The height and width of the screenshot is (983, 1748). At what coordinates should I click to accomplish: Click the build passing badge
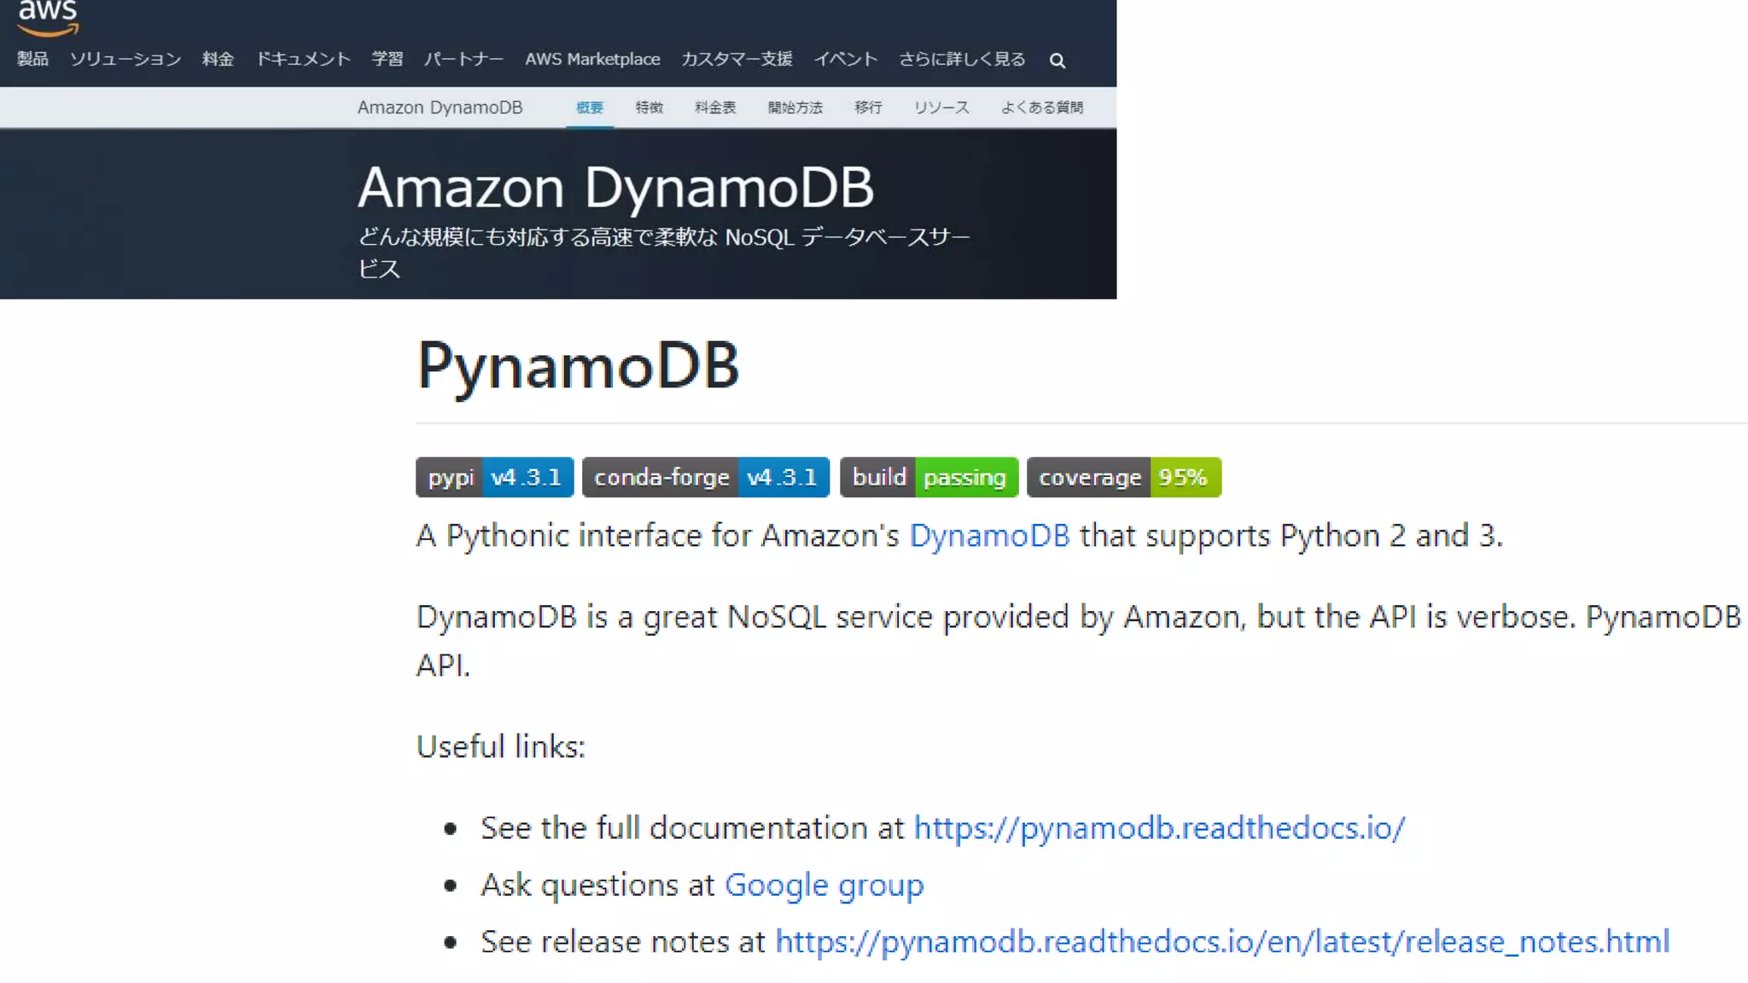tap(929, 477)
